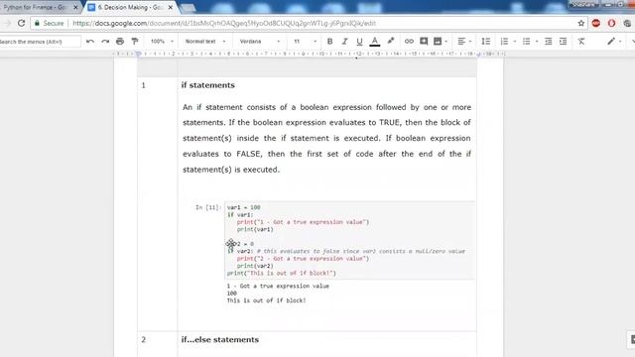
Task: Click the "if statements" heading
Action: pos(207,85)
